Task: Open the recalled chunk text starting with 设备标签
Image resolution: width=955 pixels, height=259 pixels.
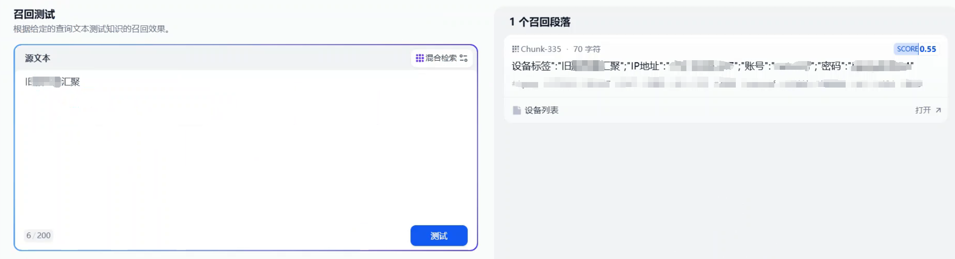Action: pyautogui.click(x=712, y=67)
